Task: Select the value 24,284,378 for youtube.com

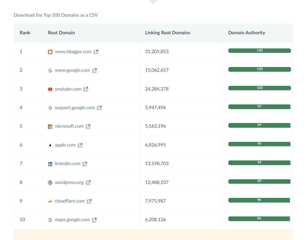Action: click(x=157, y=89)
